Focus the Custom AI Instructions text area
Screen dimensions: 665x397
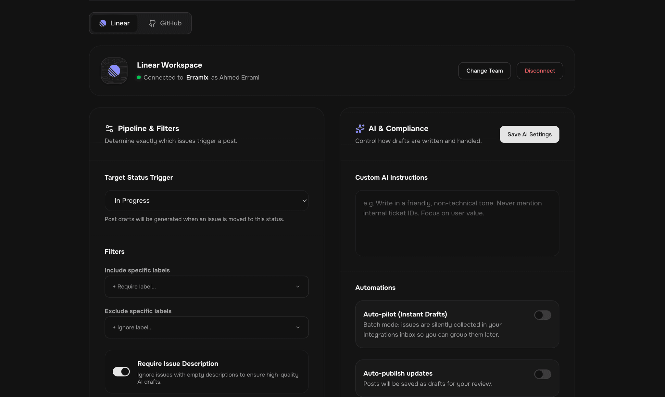pos(457,223)
